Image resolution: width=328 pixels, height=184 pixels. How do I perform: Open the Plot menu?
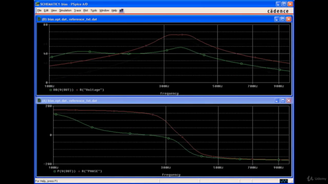[86, 10]
